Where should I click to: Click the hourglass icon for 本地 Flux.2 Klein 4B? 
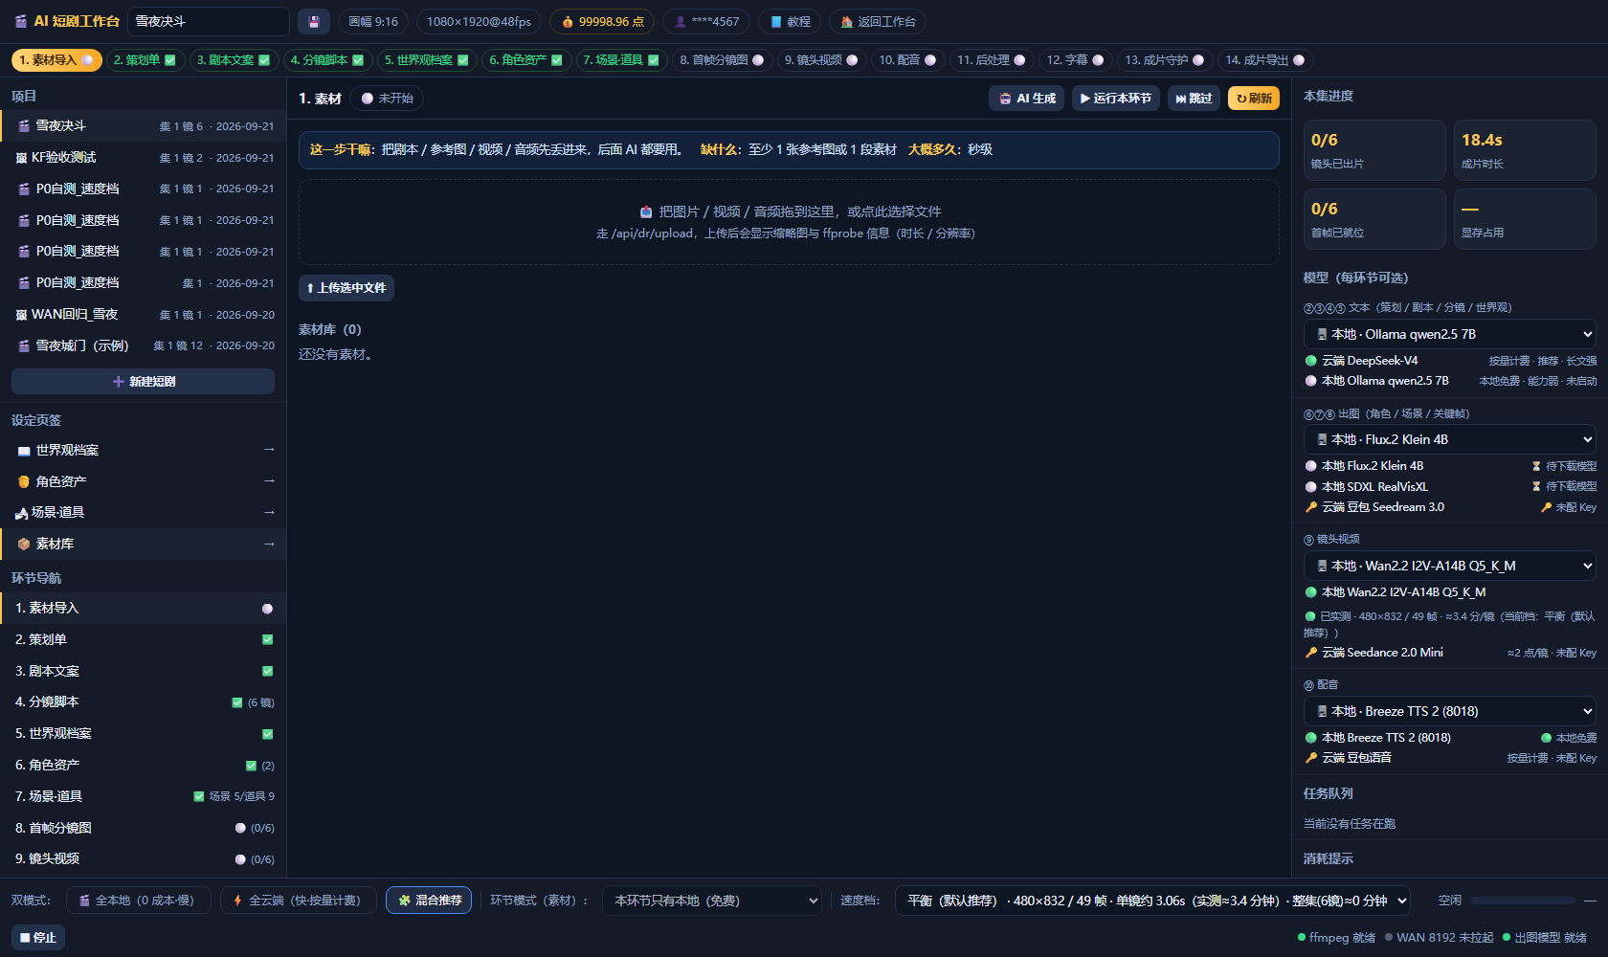pos(1536,466)
